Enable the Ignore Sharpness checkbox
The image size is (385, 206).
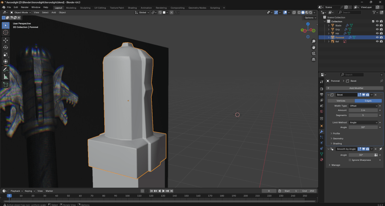[350, 160]
